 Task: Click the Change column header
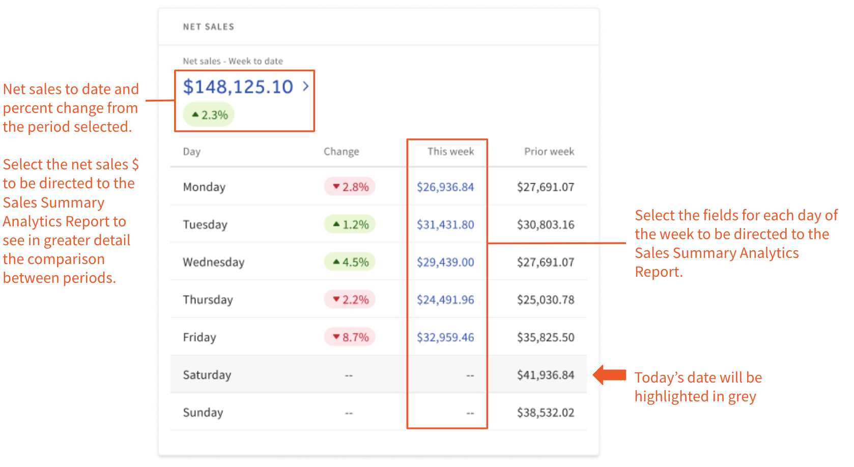coord(341,151)
